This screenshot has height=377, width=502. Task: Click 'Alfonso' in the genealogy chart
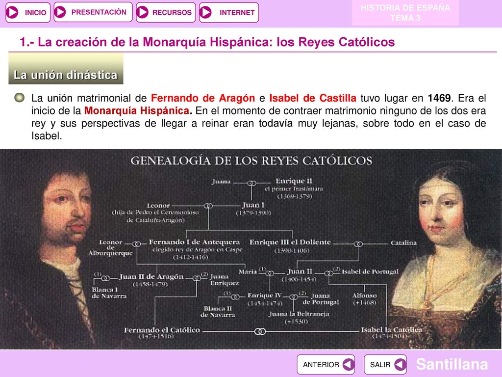364,295
